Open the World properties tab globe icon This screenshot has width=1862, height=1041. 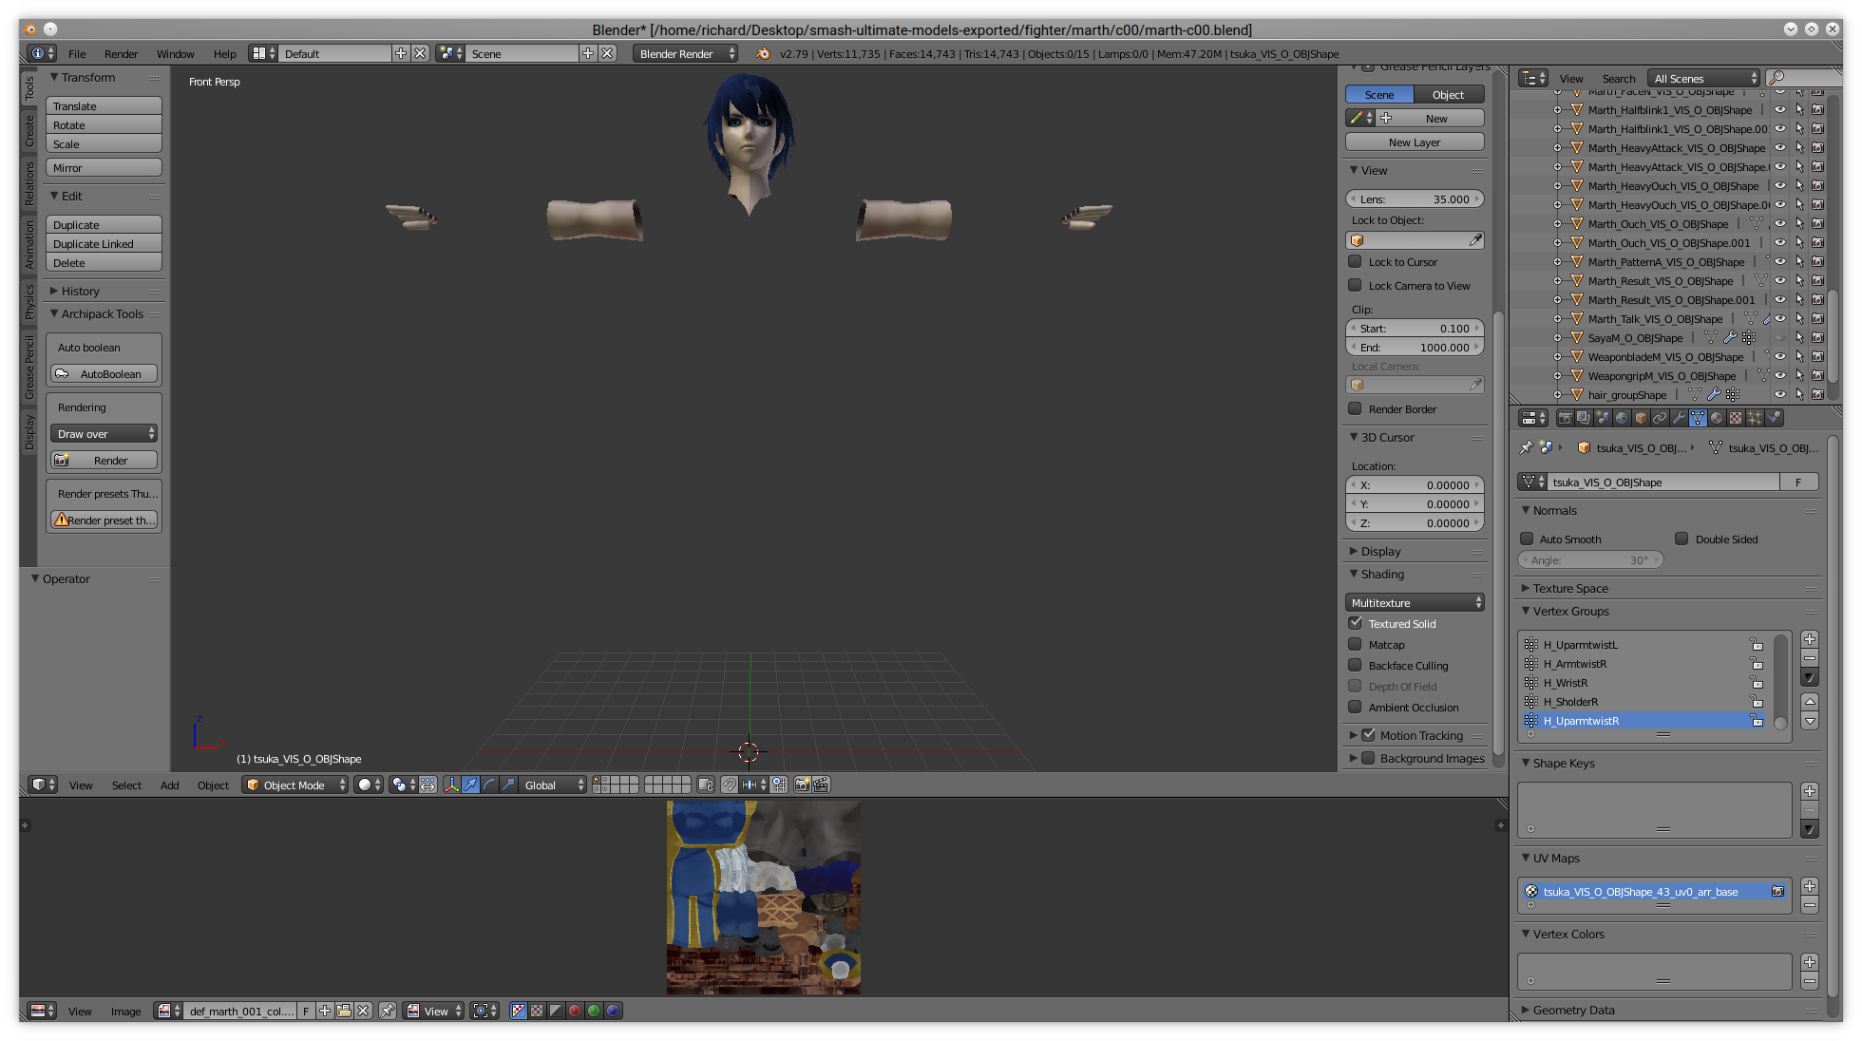[x=1622, y=418]
